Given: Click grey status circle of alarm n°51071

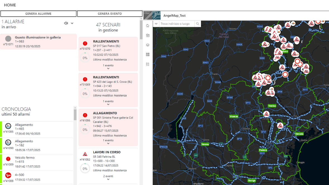Looking at the screenshot, I should 8,39.
